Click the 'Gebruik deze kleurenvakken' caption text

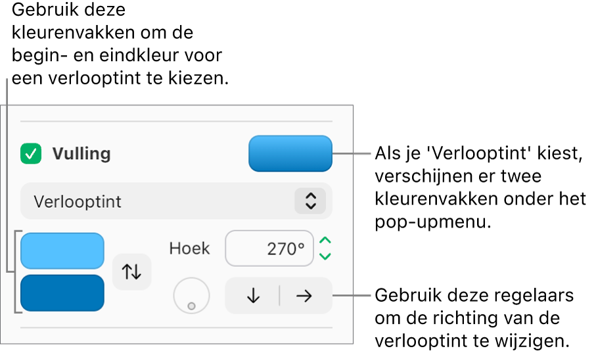coord(120,44)
